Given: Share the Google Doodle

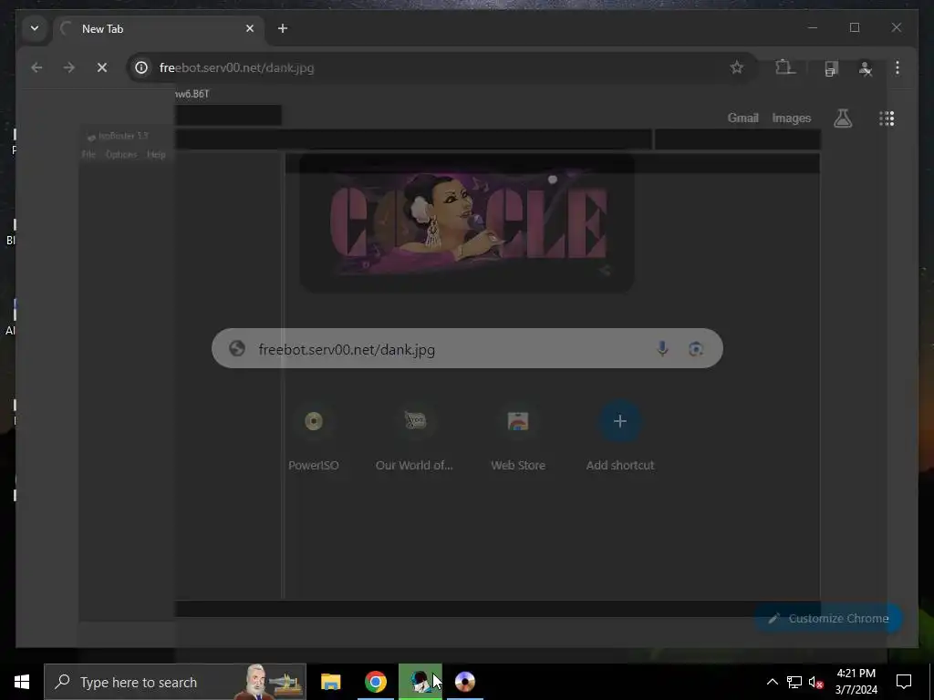Looking at the screenshot, I should (x=606, y=272).
